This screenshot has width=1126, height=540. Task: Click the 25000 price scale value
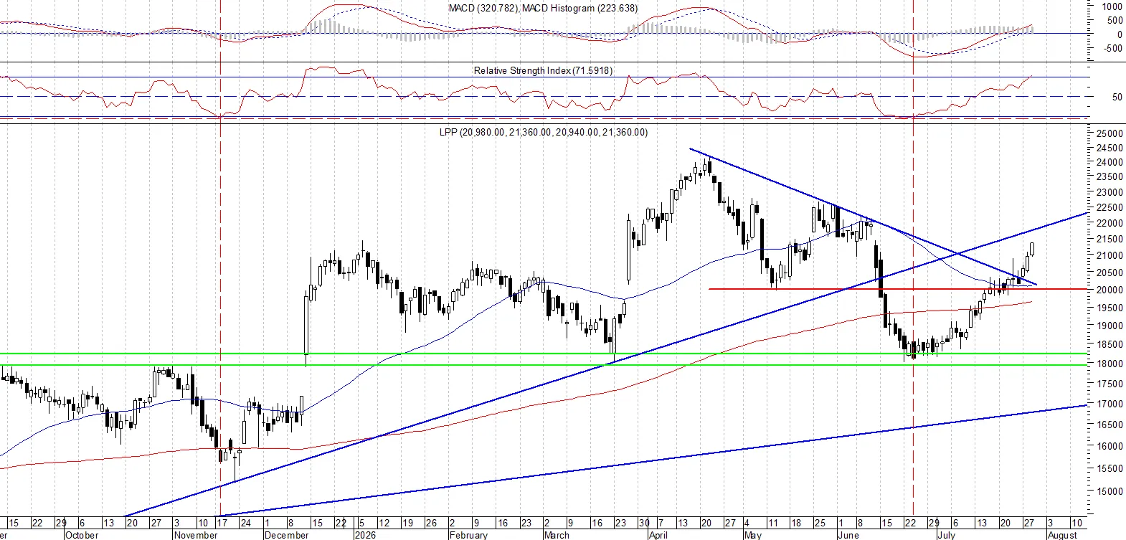(1110, 133)
